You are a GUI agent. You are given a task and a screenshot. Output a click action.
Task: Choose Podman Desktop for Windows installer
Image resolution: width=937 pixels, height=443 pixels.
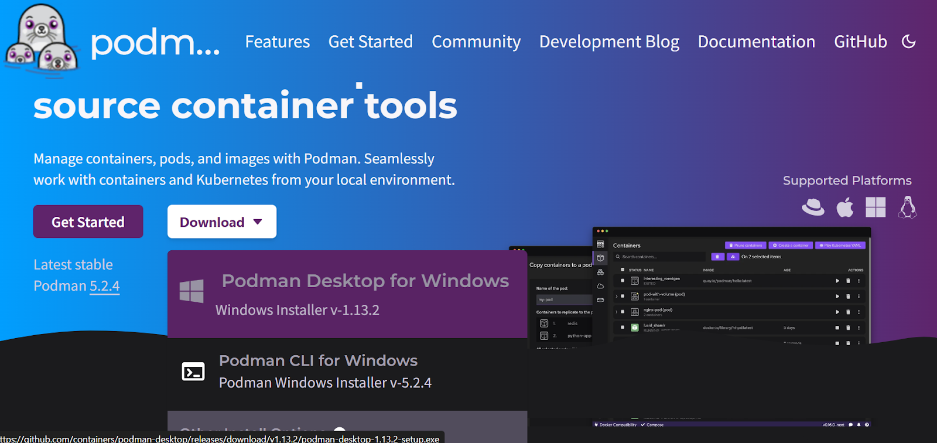click(347, 294)
